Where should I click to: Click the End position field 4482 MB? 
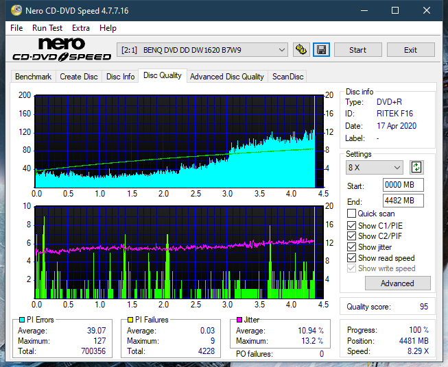pyautogui.click(x=403, y=201)
